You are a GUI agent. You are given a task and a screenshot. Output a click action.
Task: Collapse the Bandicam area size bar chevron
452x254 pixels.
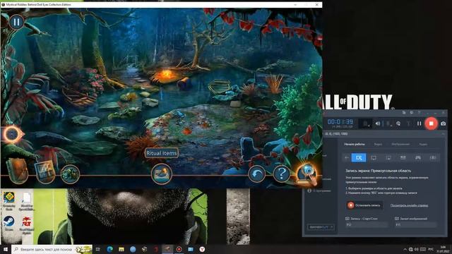click(443, 134)
